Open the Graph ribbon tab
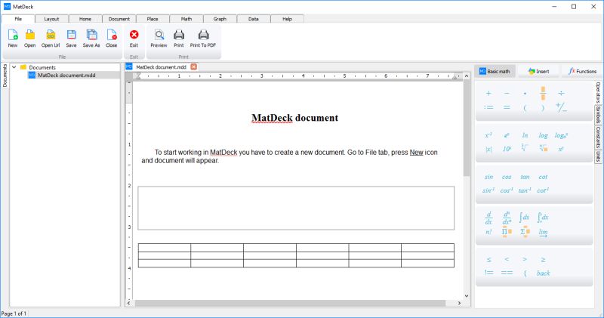The image size is (604, 318). pos(220,19)
